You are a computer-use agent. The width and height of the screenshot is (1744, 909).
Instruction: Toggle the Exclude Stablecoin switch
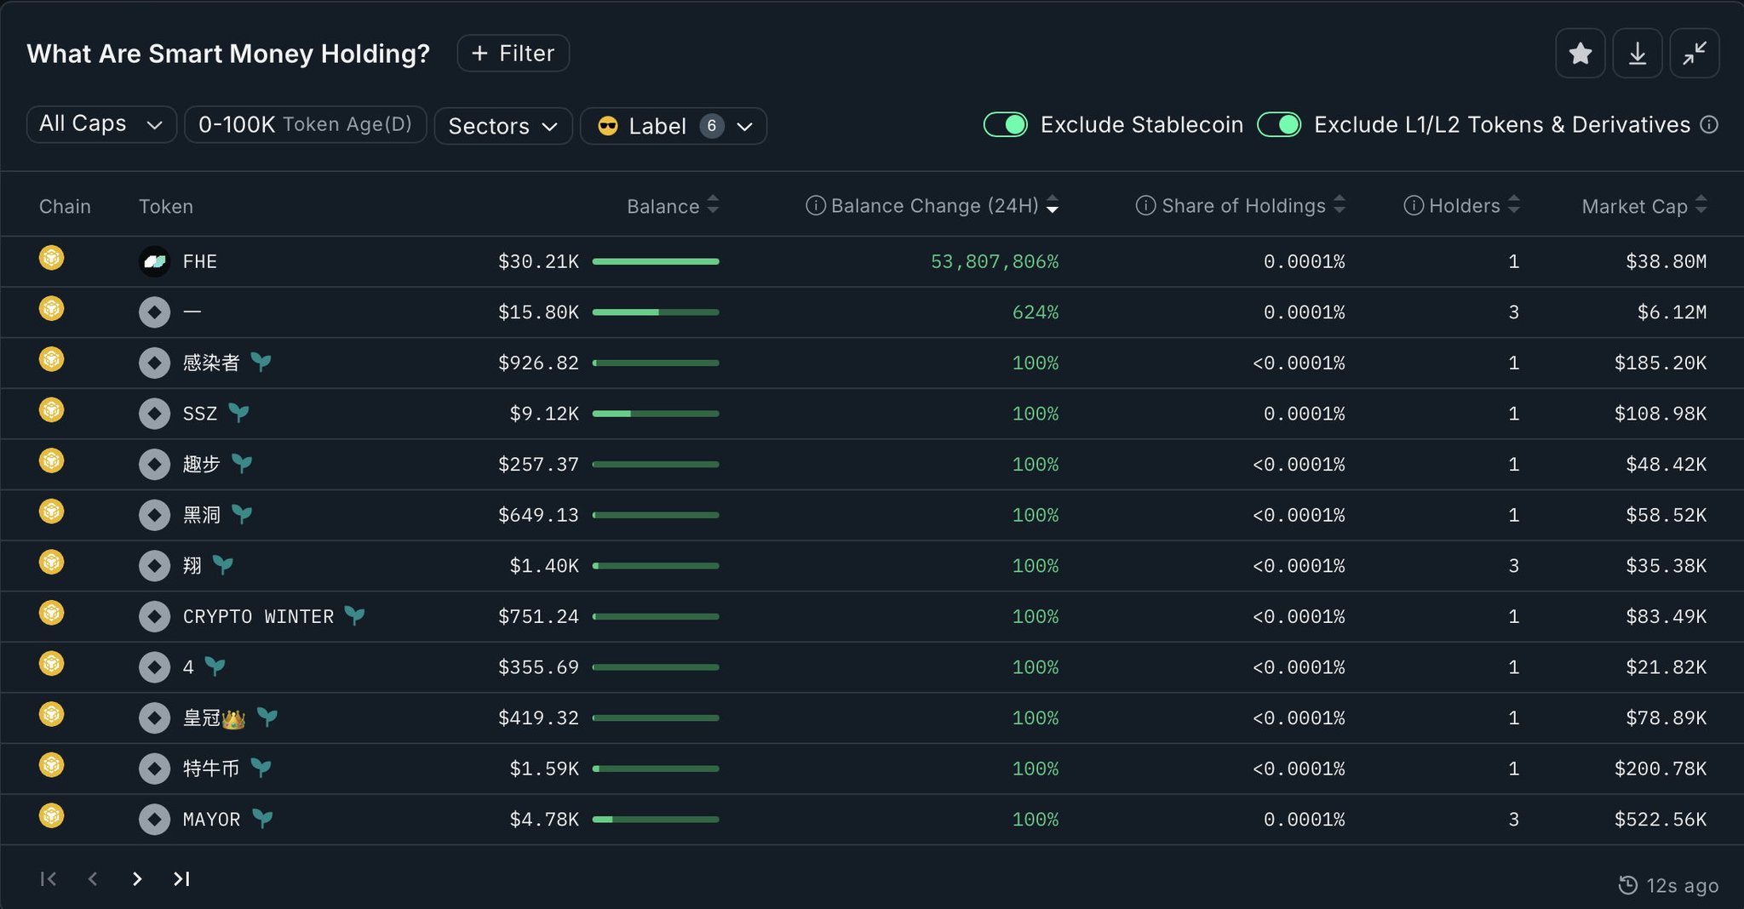coord(1006,125)
